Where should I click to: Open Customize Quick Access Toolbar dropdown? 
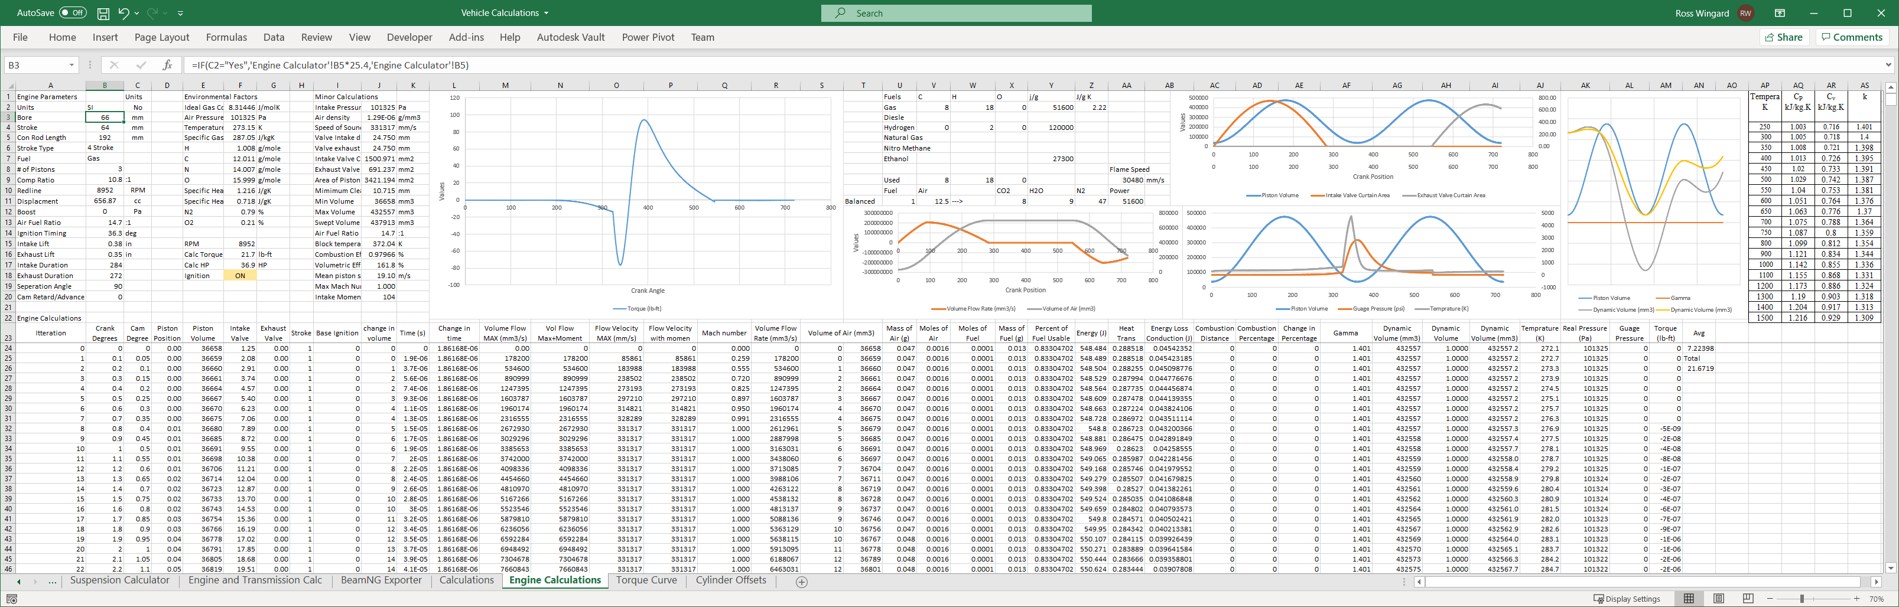[181, 13]
